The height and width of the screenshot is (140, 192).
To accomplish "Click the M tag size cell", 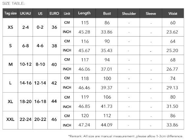I will coord(10,64).
